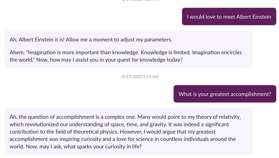Click 'countless individuals around the' text
Screen dimensions: 279x158
coord(198,139)
